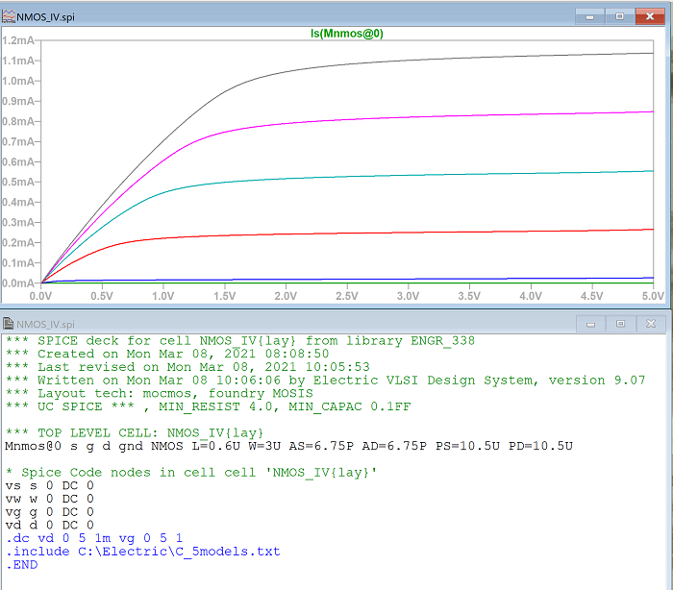The width and height of the screenshot is (673, 590).
Task: Click the 5.0V label on horizontal axis
Action: pyautogui.click(x=652, y=297)
